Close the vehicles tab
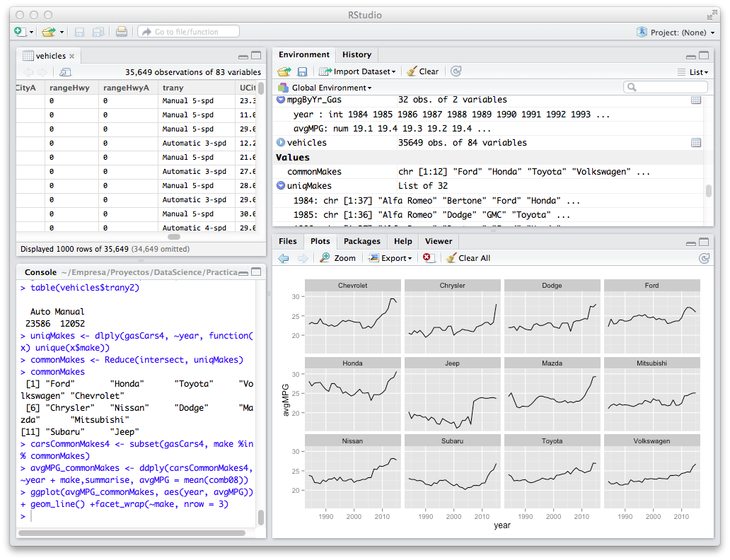 coord(71,56)
